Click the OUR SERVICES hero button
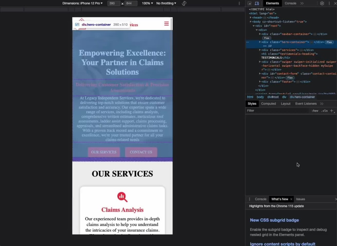337x246 pixels. click(103, 152)
